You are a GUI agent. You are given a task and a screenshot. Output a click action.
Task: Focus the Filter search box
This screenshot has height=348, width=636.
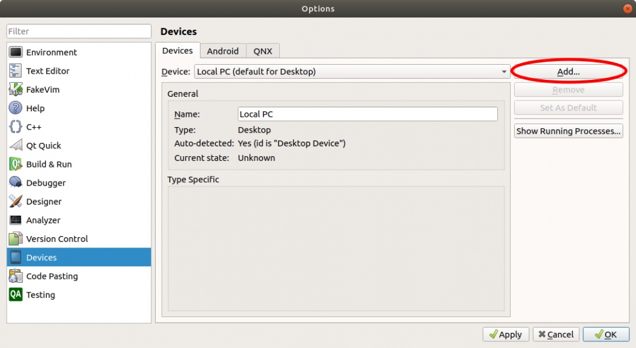pos(79,31)
